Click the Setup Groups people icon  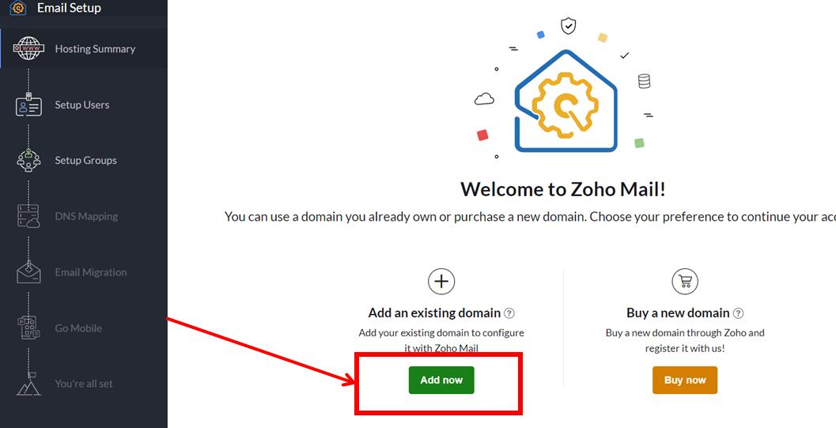click(x=28, y=161)
